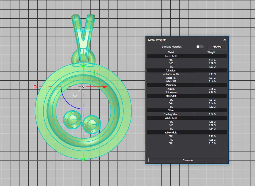Close the Metal Weights panel
The image size is (255, 186).
pos(225,40)
